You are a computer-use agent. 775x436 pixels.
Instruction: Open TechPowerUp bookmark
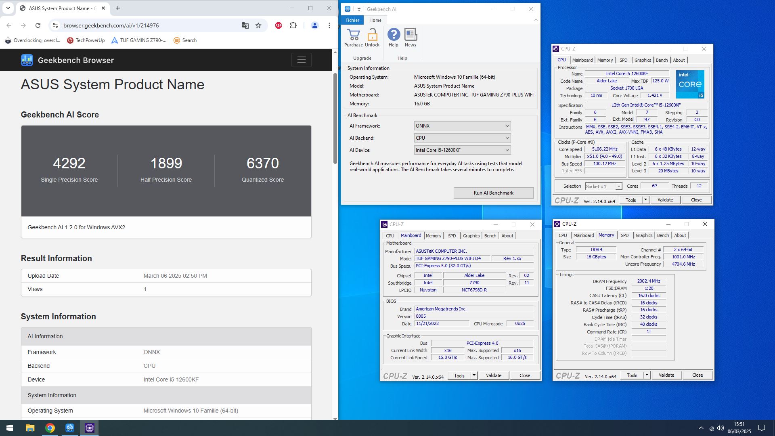coord(86,40)
